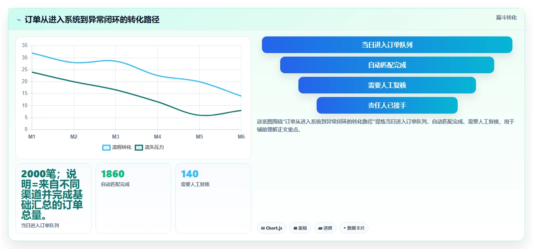Toggle the 流程转化 legend swatch
This screenshot has height=249, width=533.
(106, 147)
